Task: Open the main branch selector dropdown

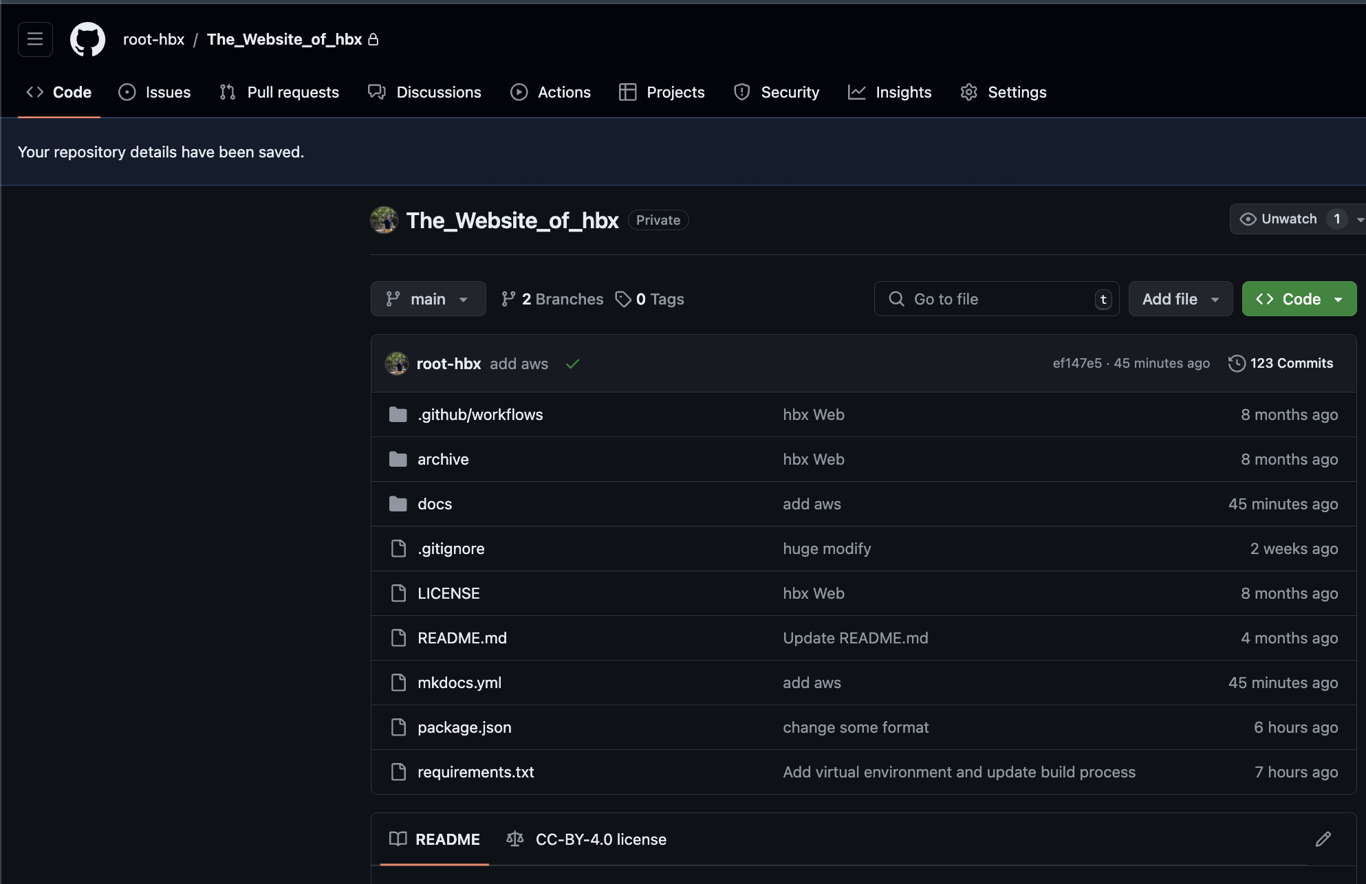Action: 428,299
